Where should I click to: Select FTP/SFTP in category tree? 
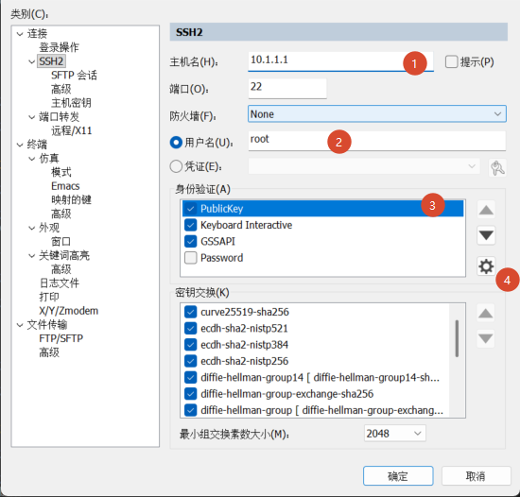pyautogui.click(x=61, y=338)
